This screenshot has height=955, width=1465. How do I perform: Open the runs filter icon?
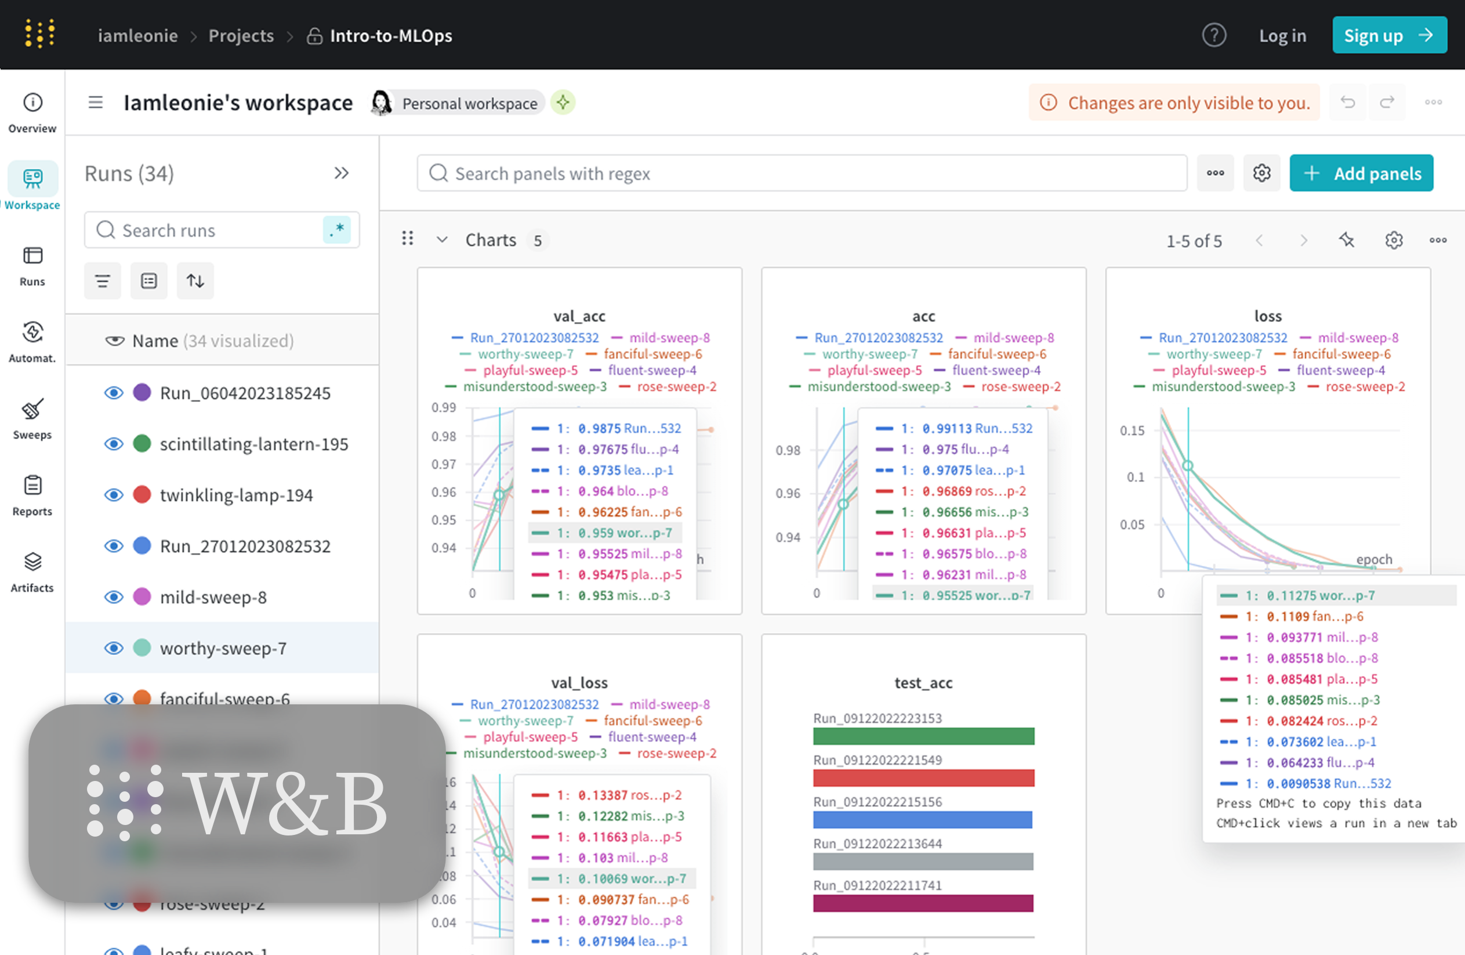pos(102,281)
